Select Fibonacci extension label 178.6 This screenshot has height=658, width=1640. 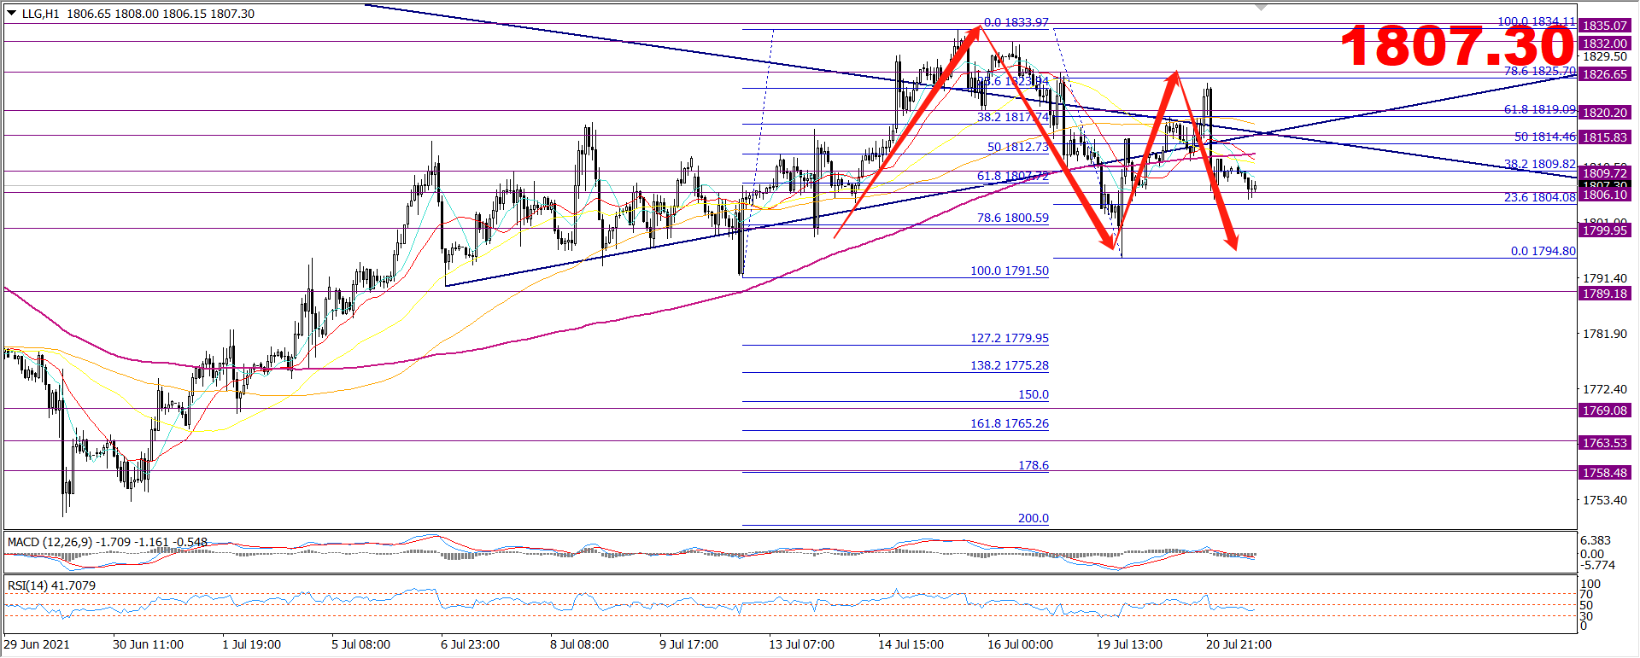click(x=1034, y=465)
